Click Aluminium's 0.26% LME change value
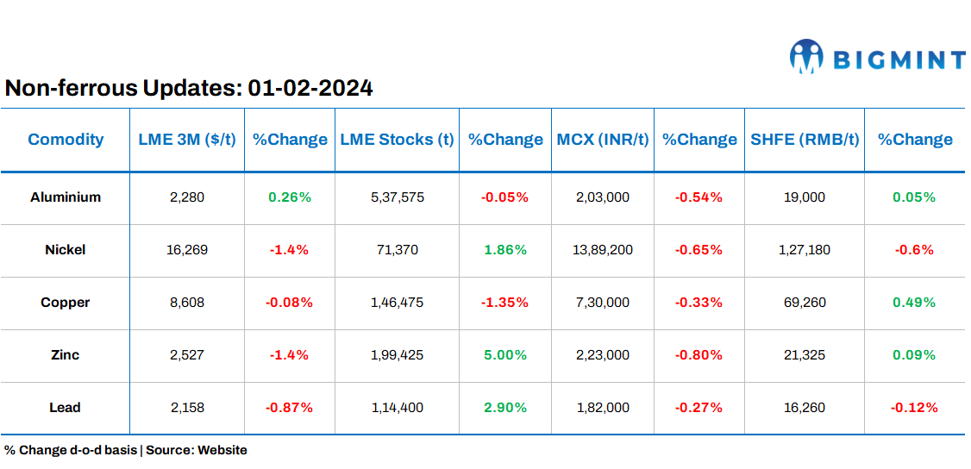971x469 pixels. (x=290, y=197)
